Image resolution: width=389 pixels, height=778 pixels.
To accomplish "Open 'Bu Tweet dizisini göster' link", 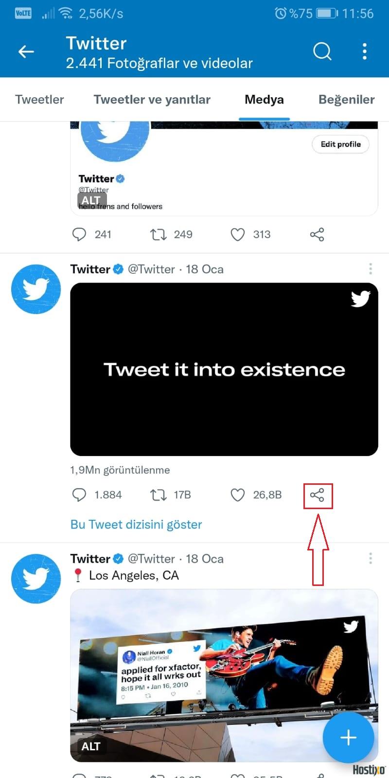I will (136, 524).
